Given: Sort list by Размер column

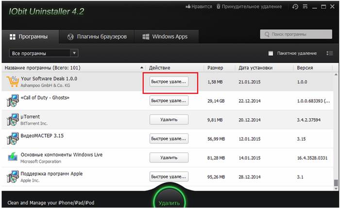Looking at the screenshot, I should (x=215, y=68).
